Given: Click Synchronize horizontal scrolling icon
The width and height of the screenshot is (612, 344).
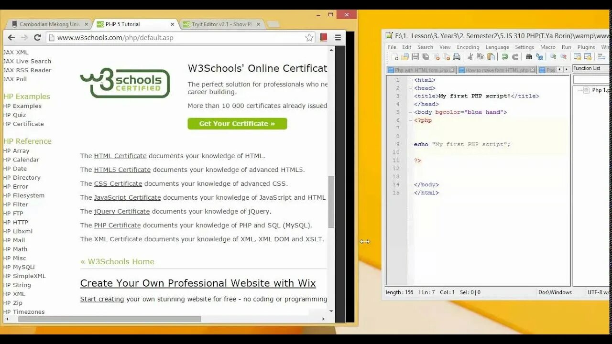Looking at the screenshot, I should [x=588, y=57].
